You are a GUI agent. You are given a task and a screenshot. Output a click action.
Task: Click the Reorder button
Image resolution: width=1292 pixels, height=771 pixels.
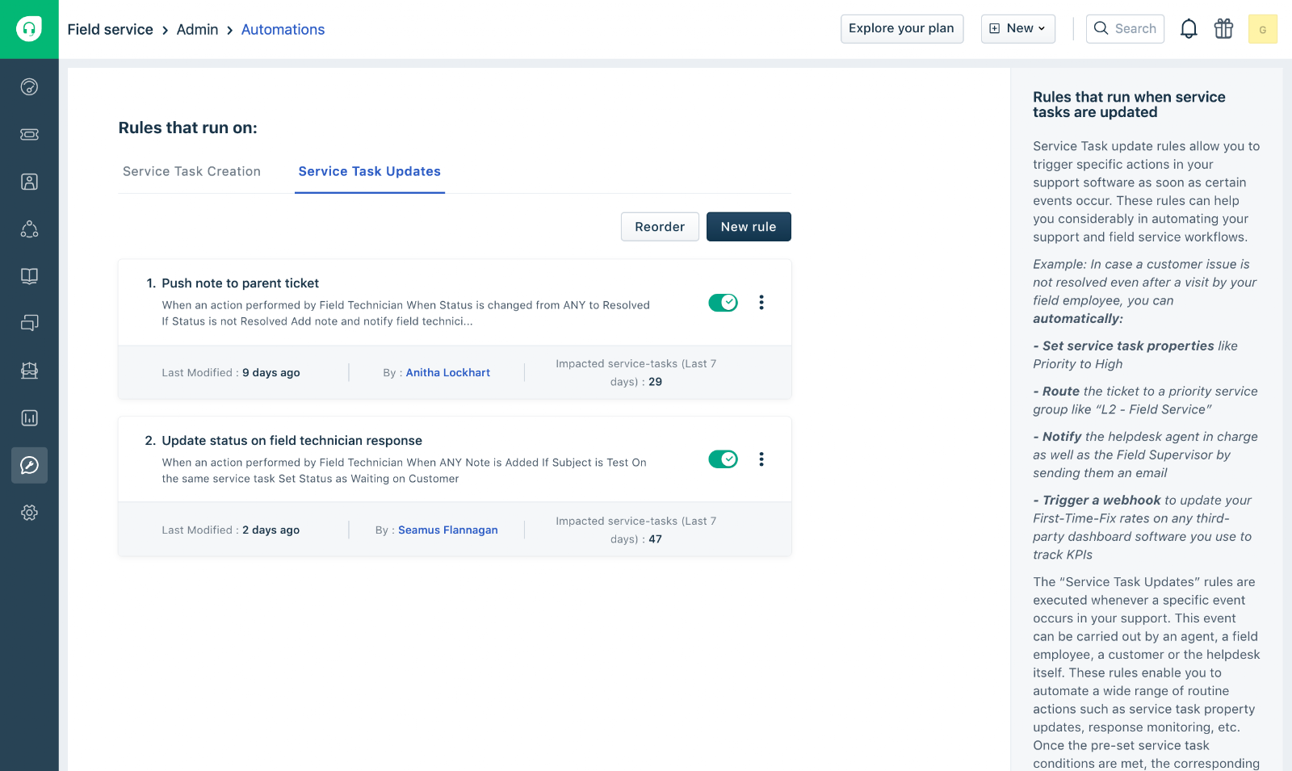(659, 227)
